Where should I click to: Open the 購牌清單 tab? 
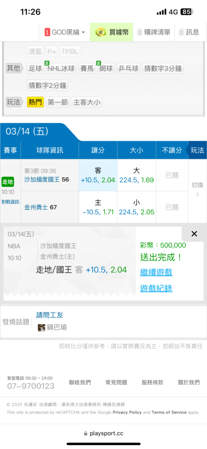tap(154, 32)
